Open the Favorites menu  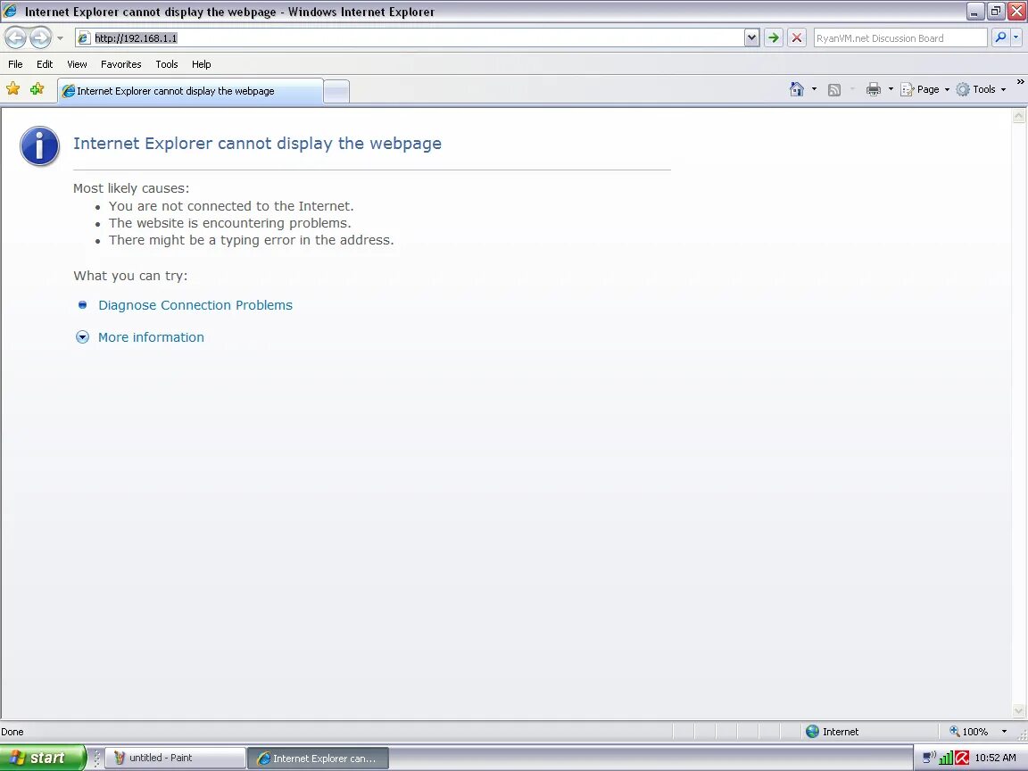point(121,64)
